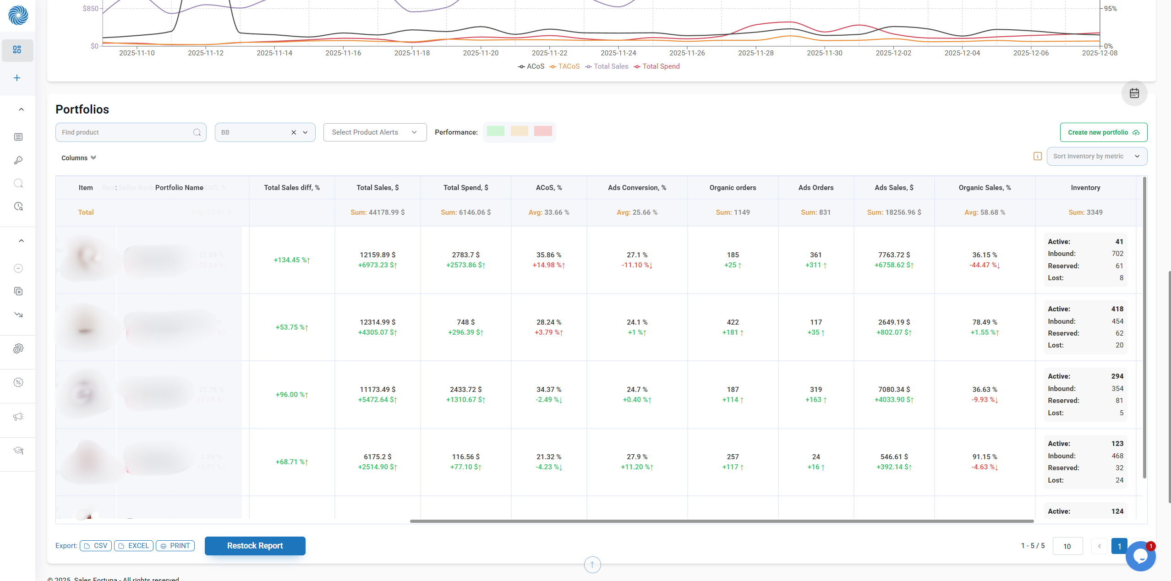Click the Restock Report button

tap(255, 546)
